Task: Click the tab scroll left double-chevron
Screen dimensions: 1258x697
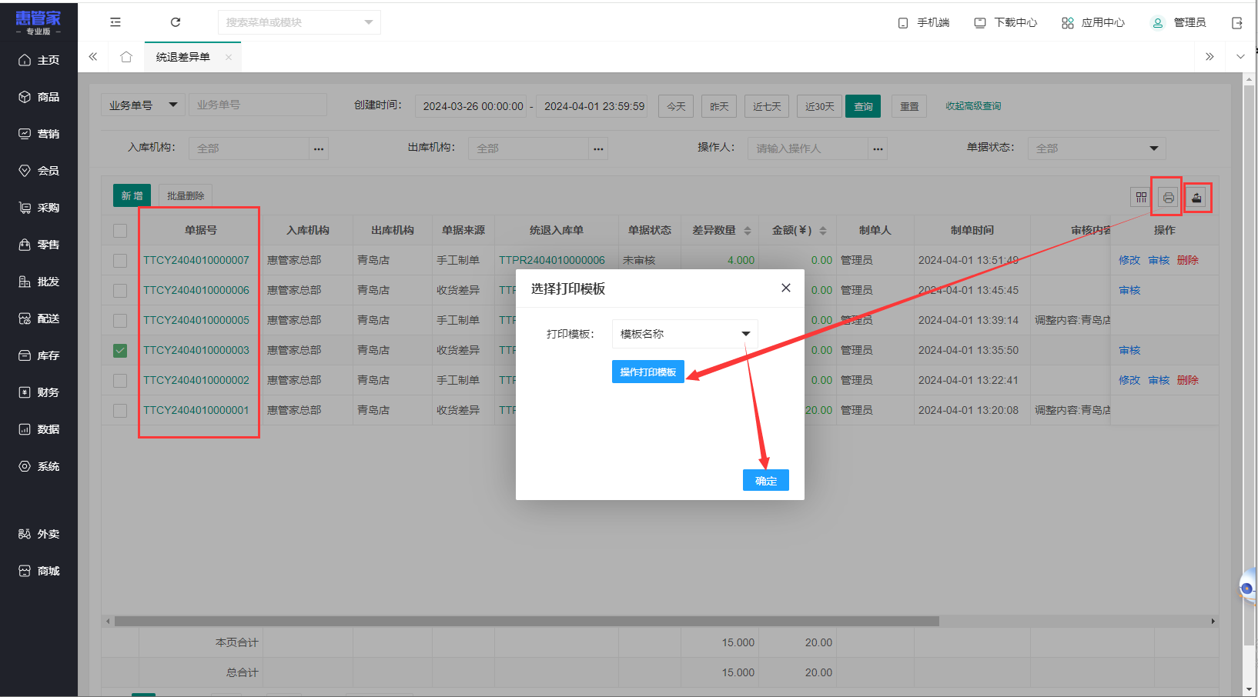Action: point(93,57)
